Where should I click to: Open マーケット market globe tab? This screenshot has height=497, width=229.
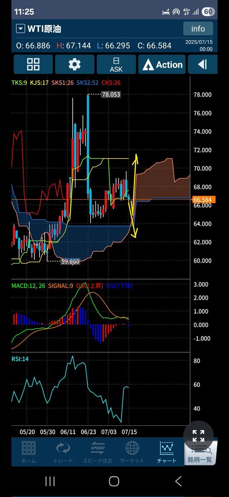pos(132,453)
